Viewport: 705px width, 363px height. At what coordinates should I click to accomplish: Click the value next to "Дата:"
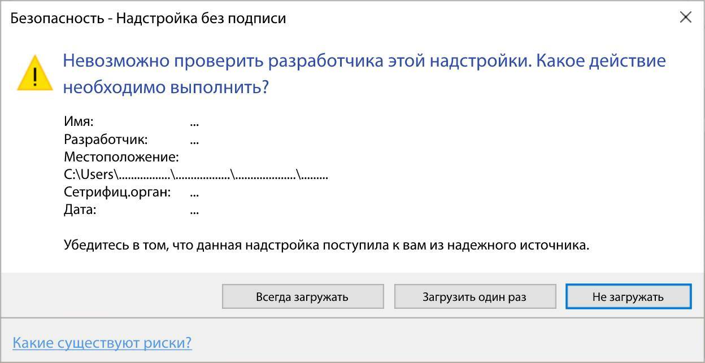click(x=194, y=210)
